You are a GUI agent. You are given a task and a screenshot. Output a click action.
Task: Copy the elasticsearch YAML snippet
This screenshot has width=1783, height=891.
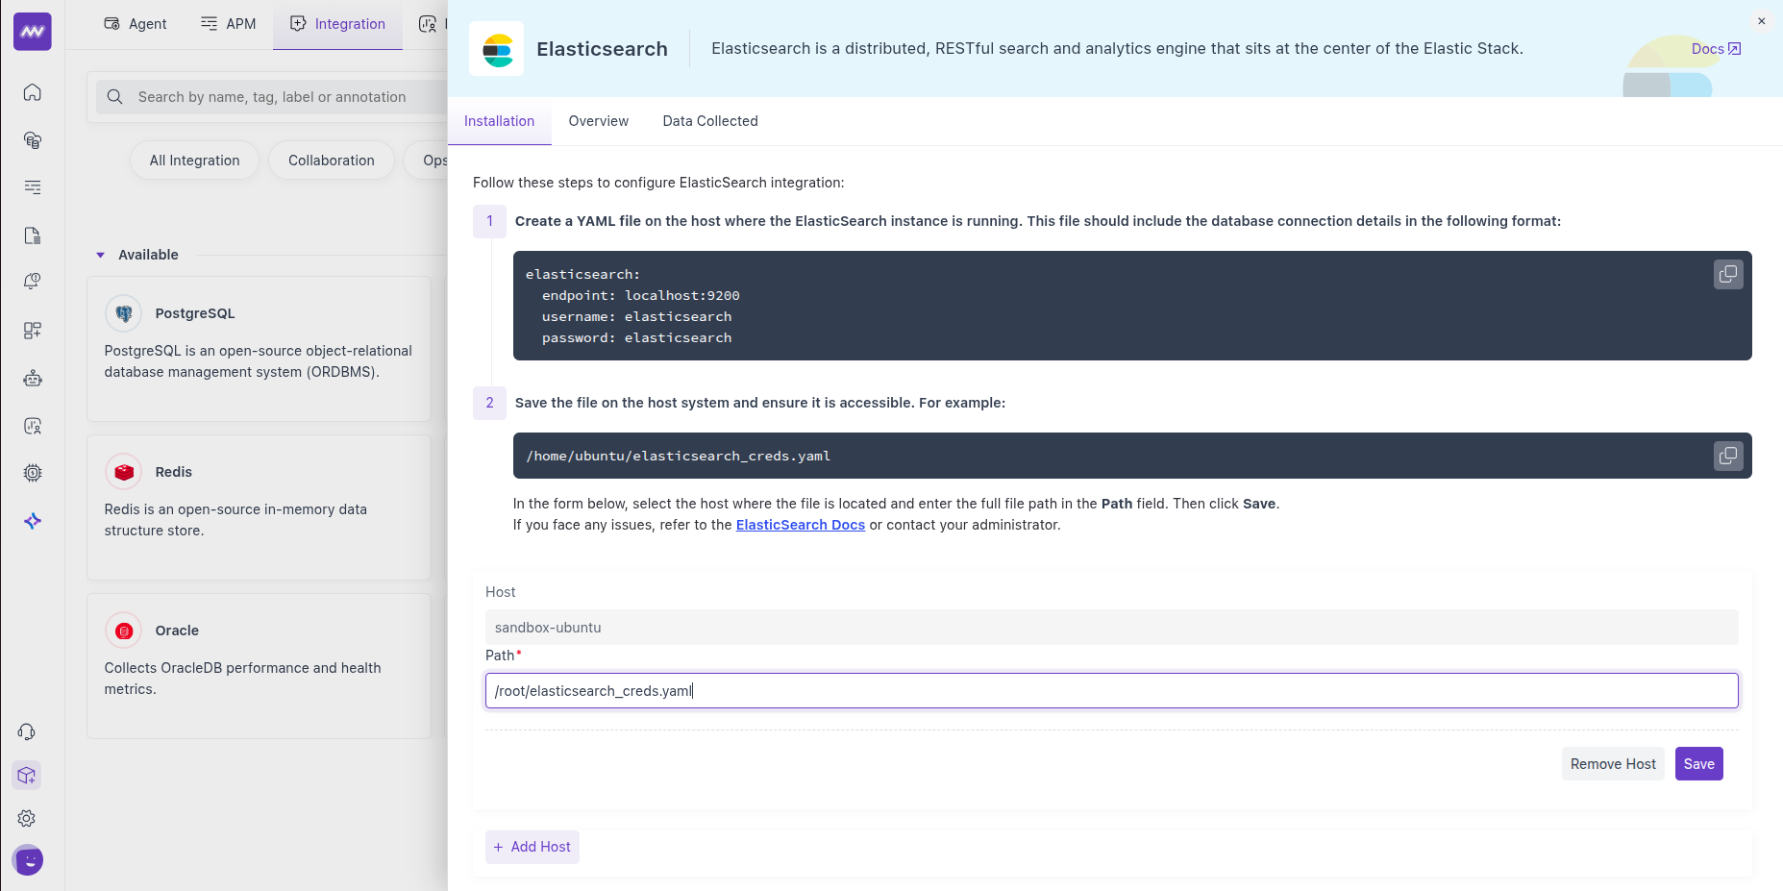tap(1727, 274)
